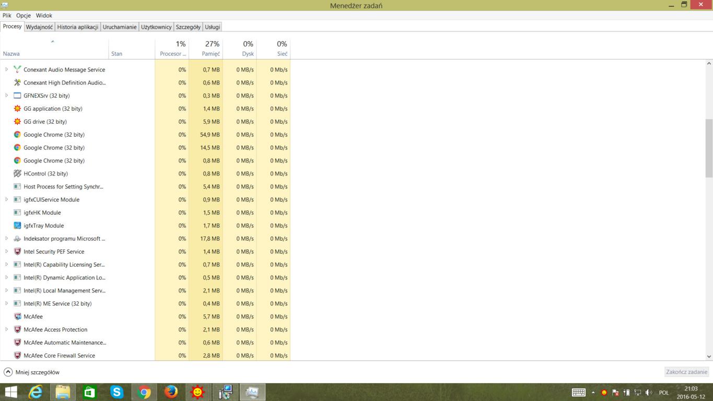
Task: Click the Indeksator programu Microsoft icon
Action: click(17, 239)
